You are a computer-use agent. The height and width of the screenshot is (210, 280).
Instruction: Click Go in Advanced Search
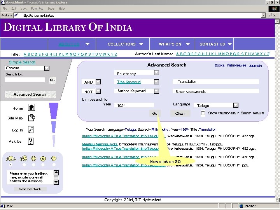(x=155, y=113)
